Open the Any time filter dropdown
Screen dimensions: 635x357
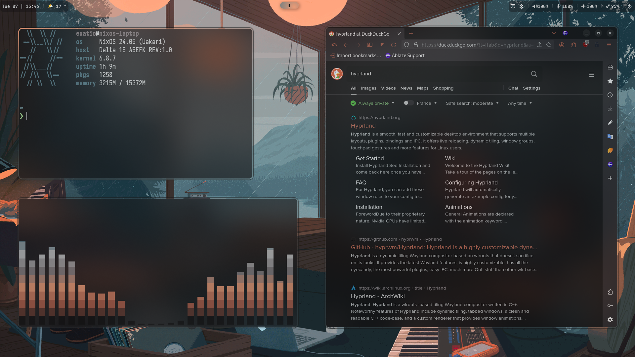(x=520, y=103)
